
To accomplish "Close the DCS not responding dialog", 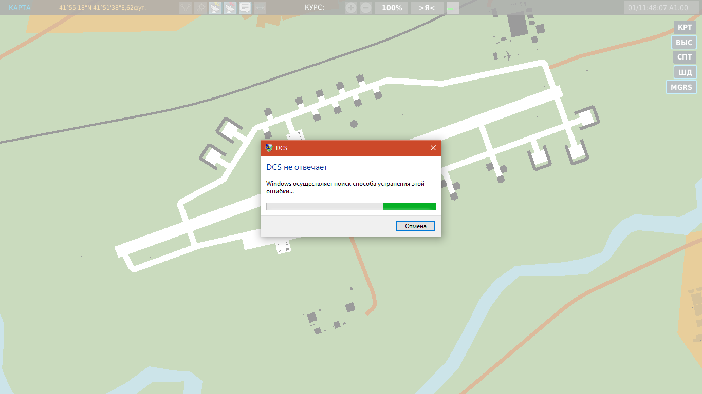I will point(433,148).
